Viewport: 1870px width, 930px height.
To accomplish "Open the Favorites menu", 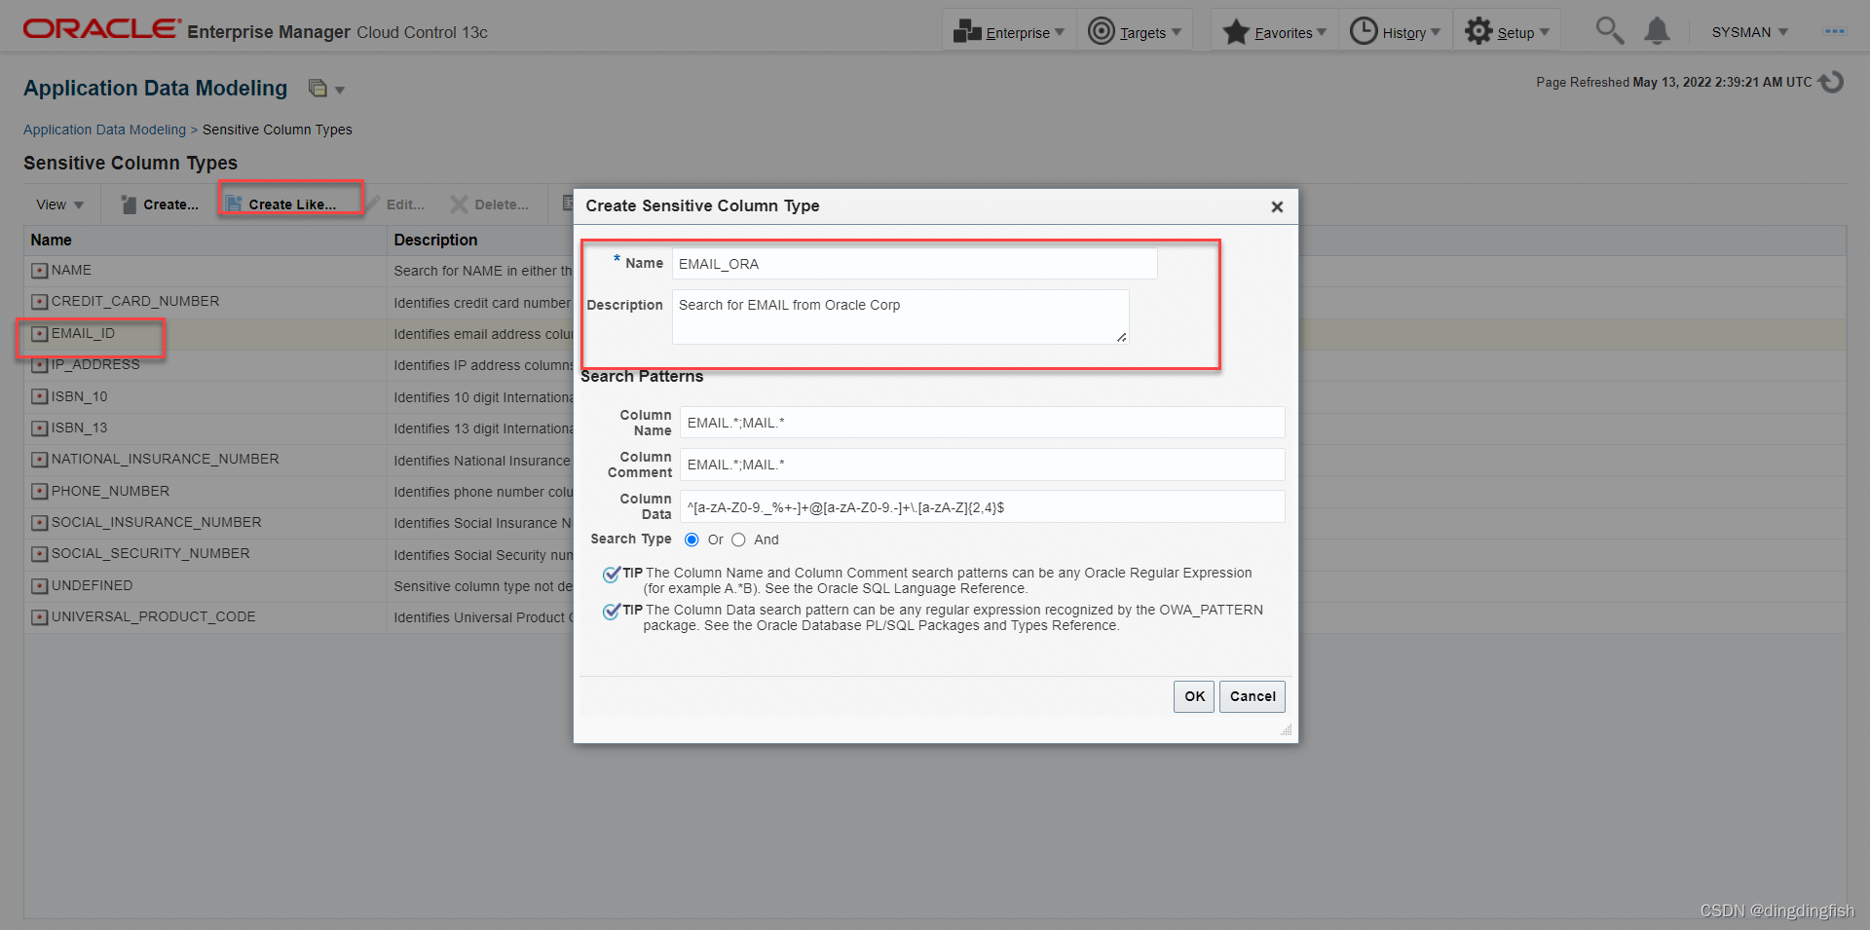I will click(1275, 32).
